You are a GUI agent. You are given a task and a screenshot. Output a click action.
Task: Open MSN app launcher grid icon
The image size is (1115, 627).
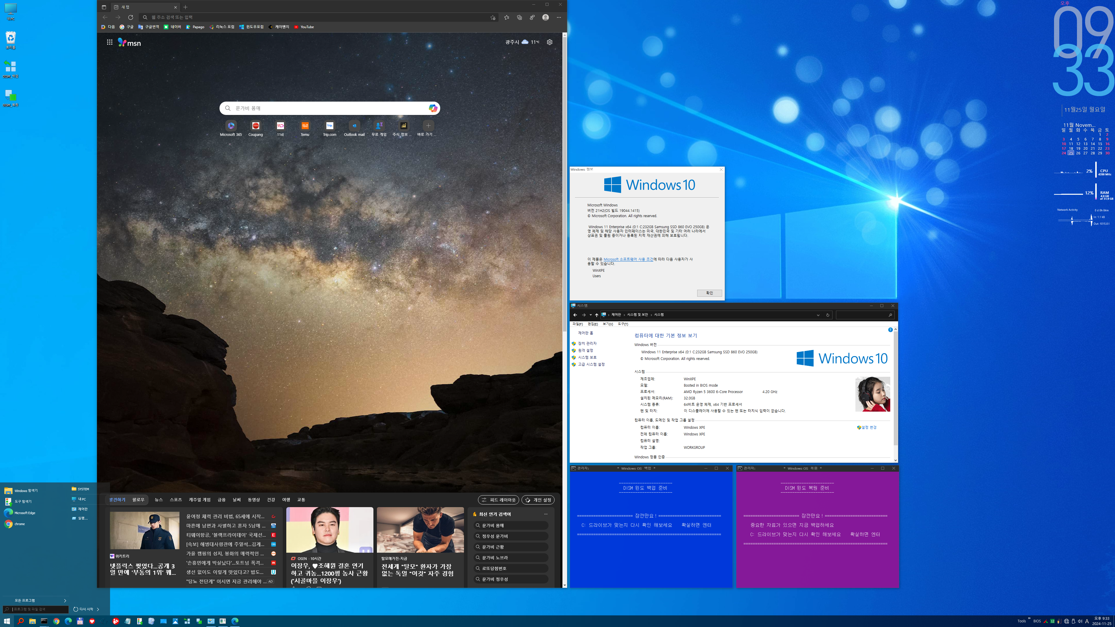click(x=109, y=42)
